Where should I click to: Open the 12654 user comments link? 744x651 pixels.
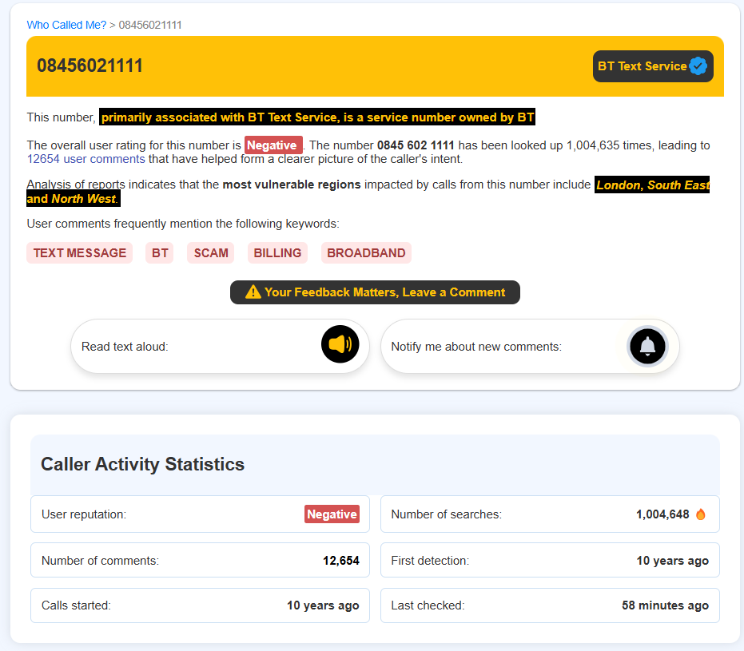86,159
